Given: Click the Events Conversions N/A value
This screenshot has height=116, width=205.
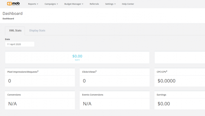Looking at the screenshot, I should [x=87, y=104].
